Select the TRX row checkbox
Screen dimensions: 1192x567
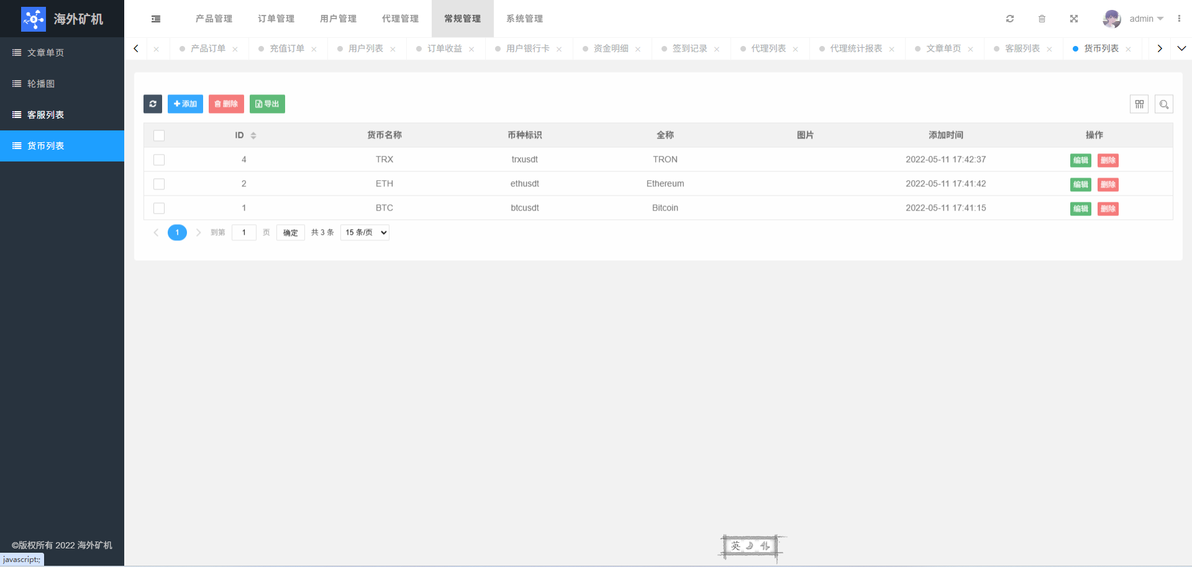pyautogui.click(x=159, y=160)
